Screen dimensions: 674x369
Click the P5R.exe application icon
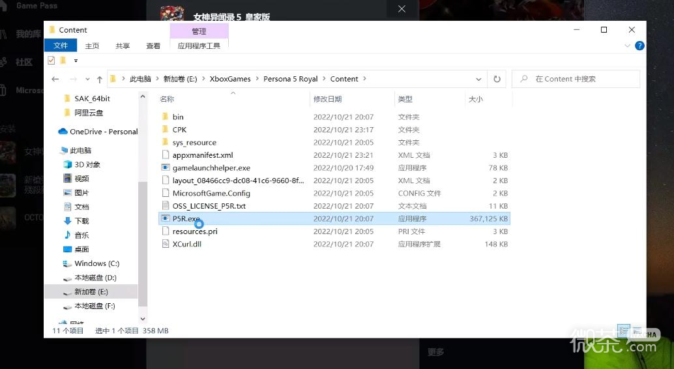(165, 218)
